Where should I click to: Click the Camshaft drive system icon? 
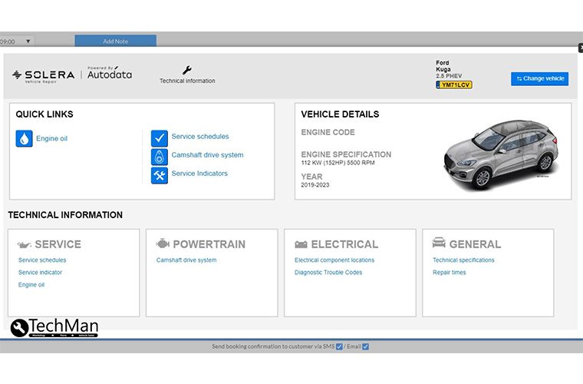point(160,156)
